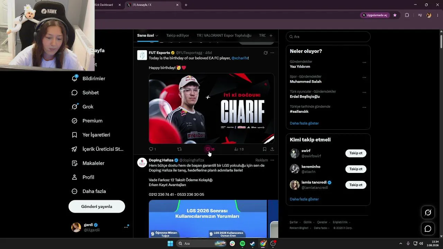This screenshot has width=443, height=249.
Task: Open Slack from the taskbar
Action: [232, 243]
